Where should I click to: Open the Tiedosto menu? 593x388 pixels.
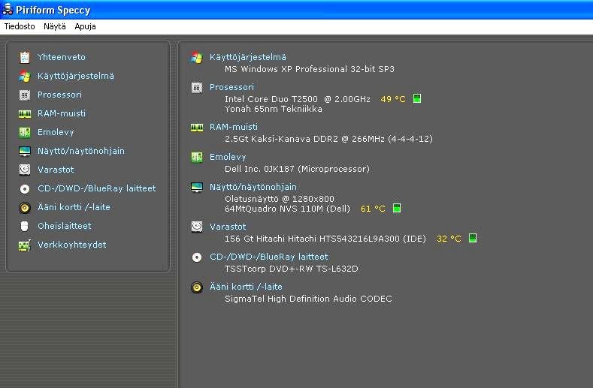[x=20, y=26]
